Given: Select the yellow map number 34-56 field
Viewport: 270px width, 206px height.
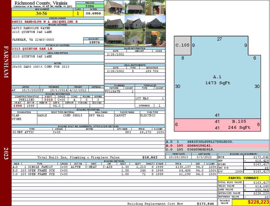Looking at the screenshot, I should [42, 14].
